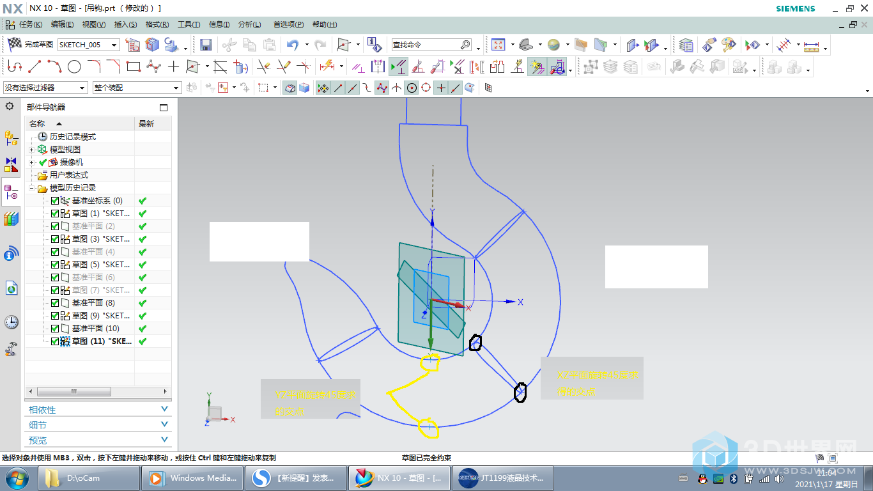
Task: Select the Line sketch tool
Action: (35, 66)
